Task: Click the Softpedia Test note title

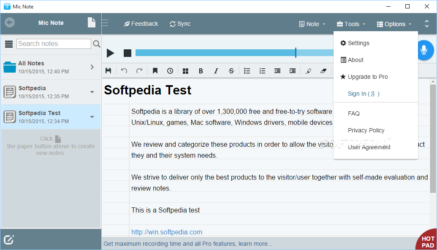Action: [x=147, y=90]
